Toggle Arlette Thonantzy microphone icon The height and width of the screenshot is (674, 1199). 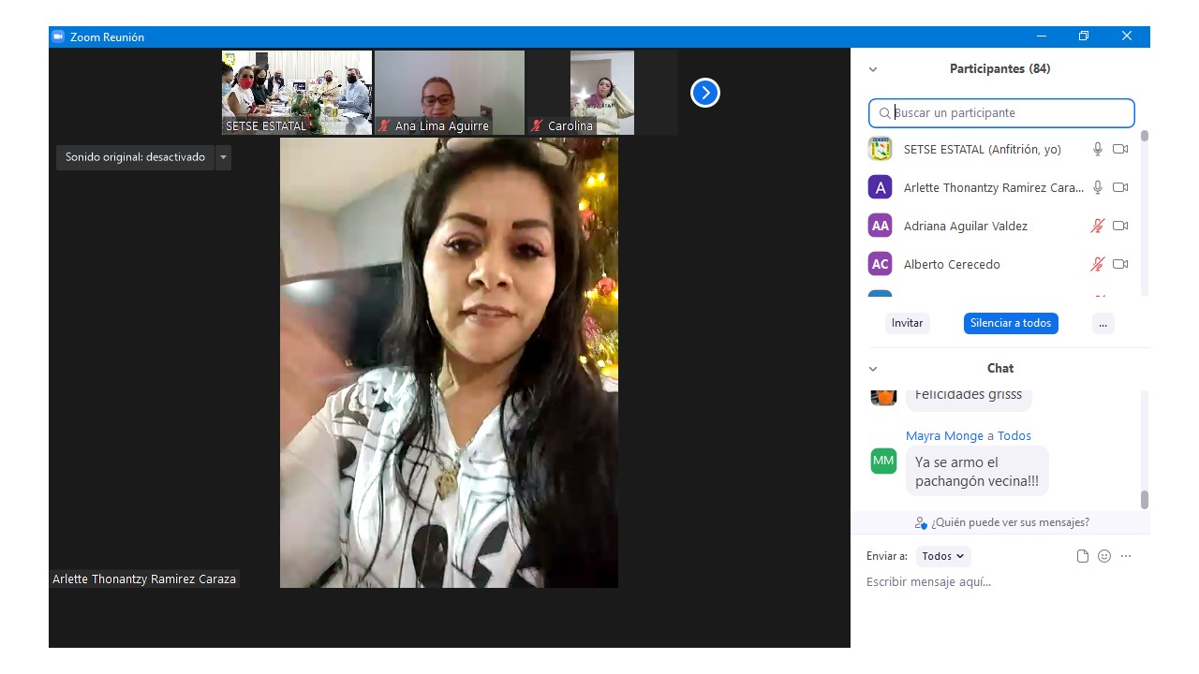click(1098, 187)
